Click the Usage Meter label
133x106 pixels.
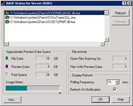(15, 82)
